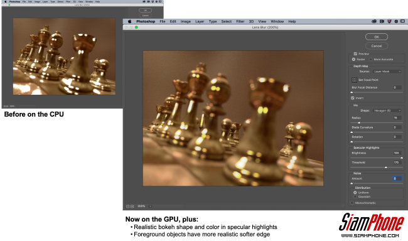The image size is (408, 241).
Task: Click the "200%" zoom value below the large preview
Action: pyautogui.click(x=141, y=206)
